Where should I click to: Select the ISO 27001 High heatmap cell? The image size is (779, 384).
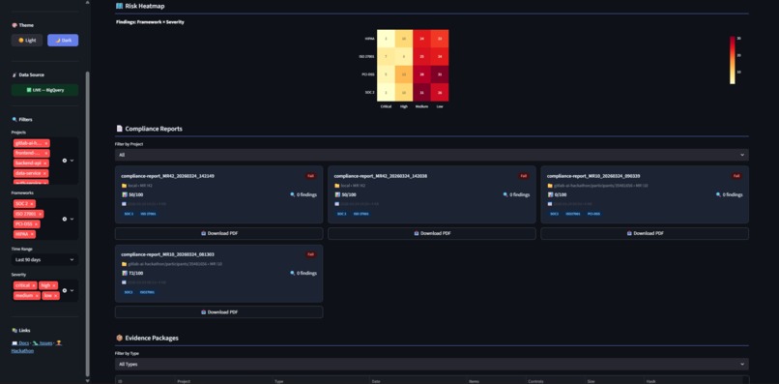pyautogui.click(x=404, y=56)
